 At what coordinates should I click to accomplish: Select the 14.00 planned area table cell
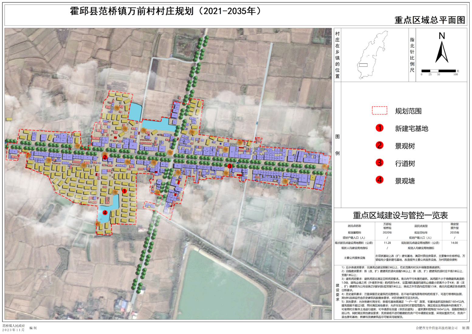click(454, 243)
